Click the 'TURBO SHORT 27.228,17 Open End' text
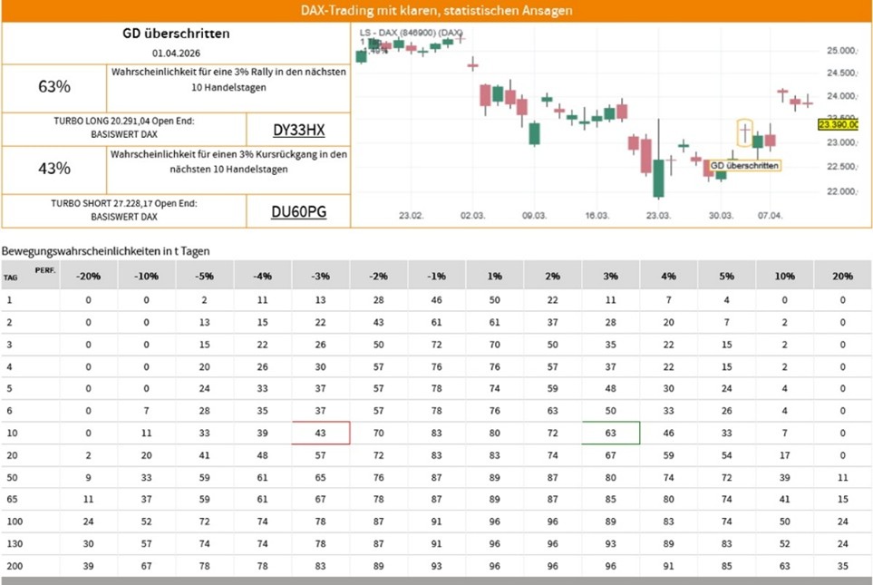The image size is (873, 585). point(124,203)
